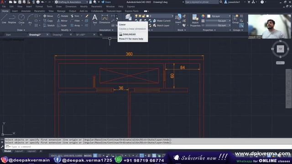Click the Scale tool

62,26
